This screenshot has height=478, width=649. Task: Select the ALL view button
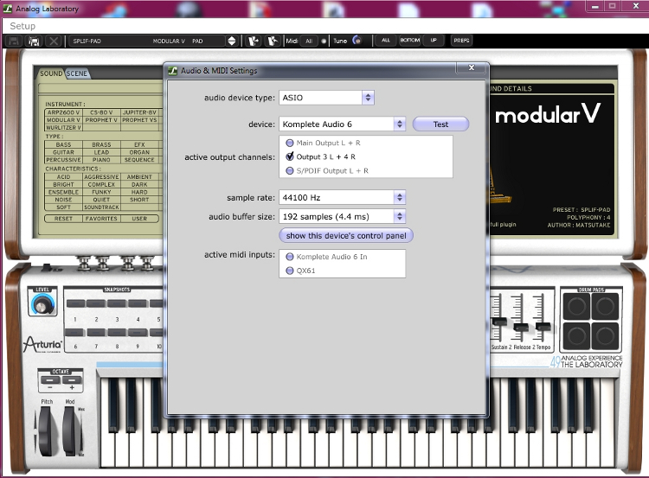click(386, 40)
